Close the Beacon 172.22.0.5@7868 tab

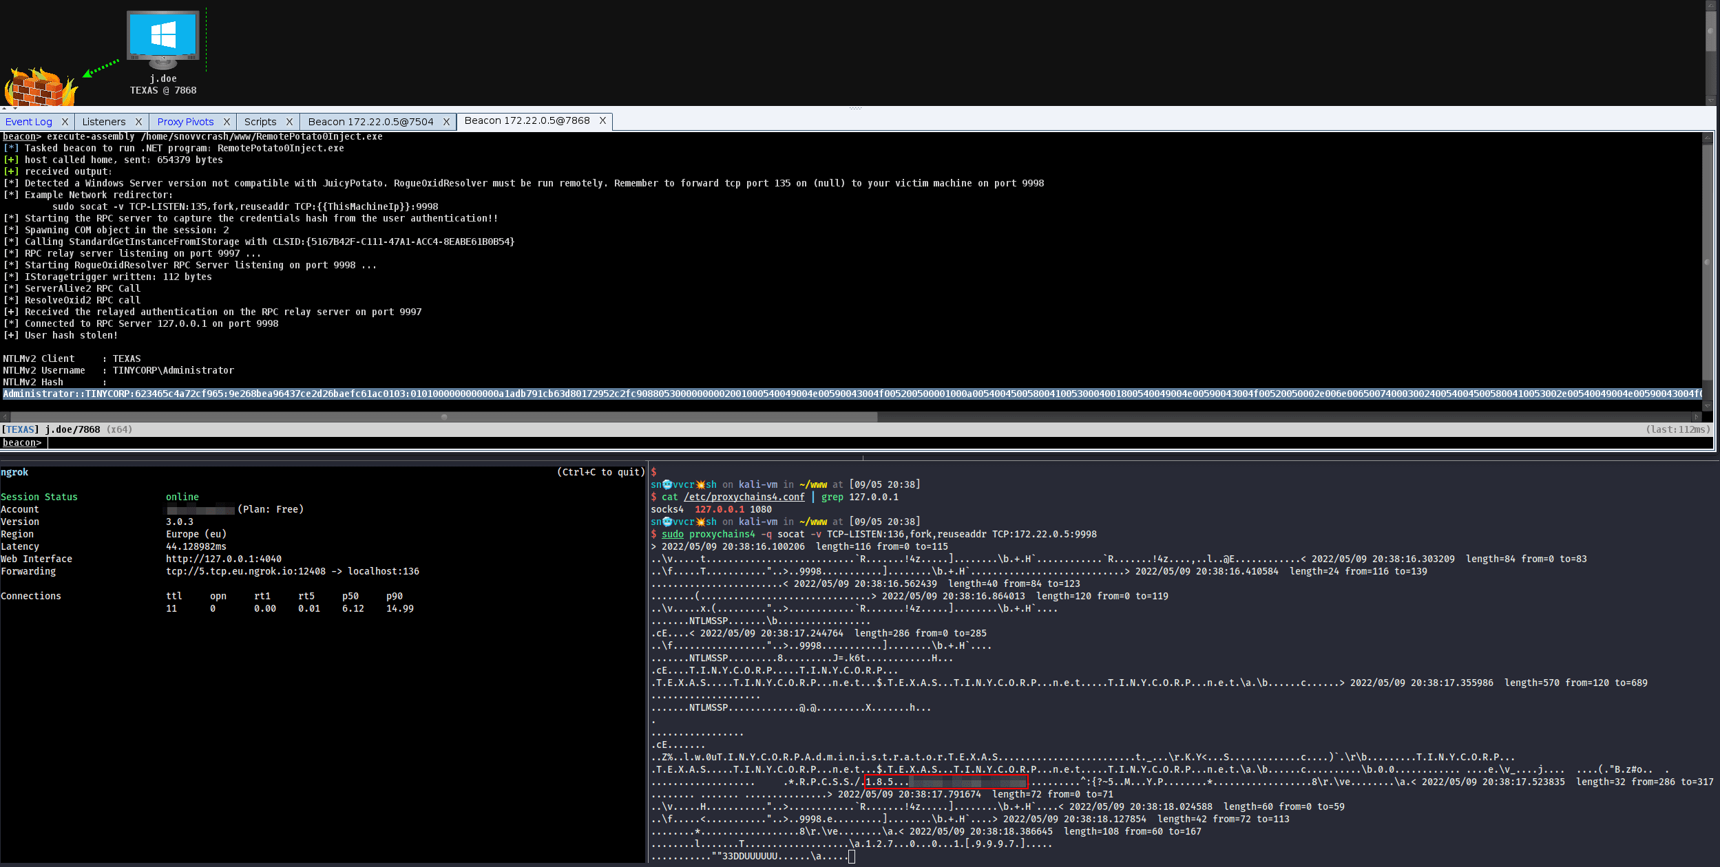[603, 120]
